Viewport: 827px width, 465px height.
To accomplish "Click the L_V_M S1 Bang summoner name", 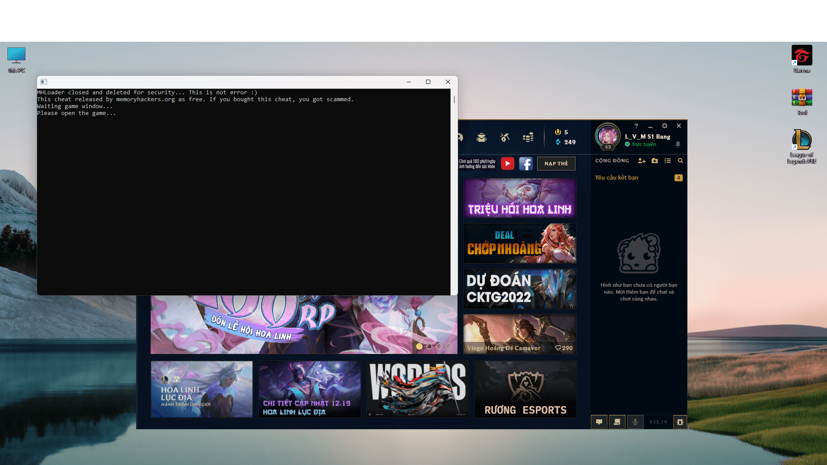I will [x=648, y=136].
